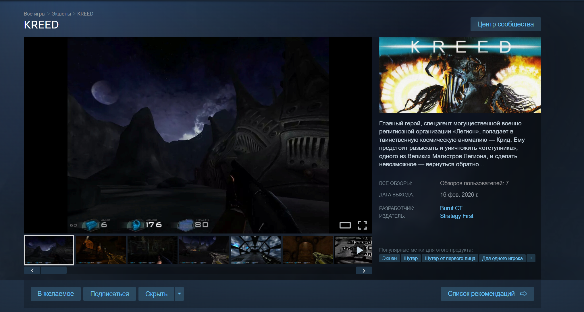
Task: Add game via В желаемое button
Action: (x=56, y=294)
